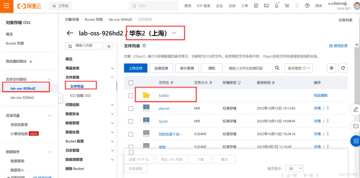Open the shopping cart icon
360x178 pixels.
pyautogui.click(x=287, y=6)
